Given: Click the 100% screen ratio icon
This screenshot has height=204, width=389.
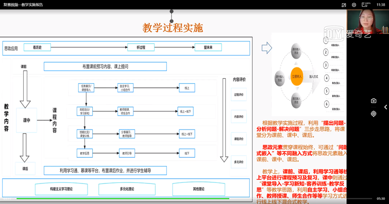Looking at the screenshot, I should pyautogui.click(x=366, y=5).
